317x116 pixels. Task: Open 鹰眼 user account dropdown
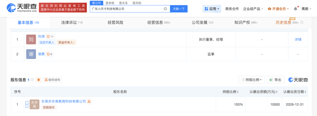pyautogui.click(x=306, y=9)
